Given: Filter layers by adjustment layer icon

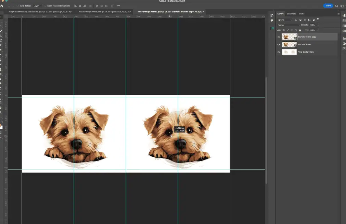Looking at the screenshot, I should point(300,20).
